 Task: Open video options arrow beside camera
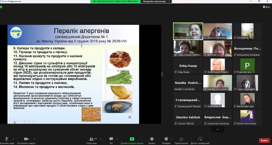pyautogui.click(x=34, y=139)
